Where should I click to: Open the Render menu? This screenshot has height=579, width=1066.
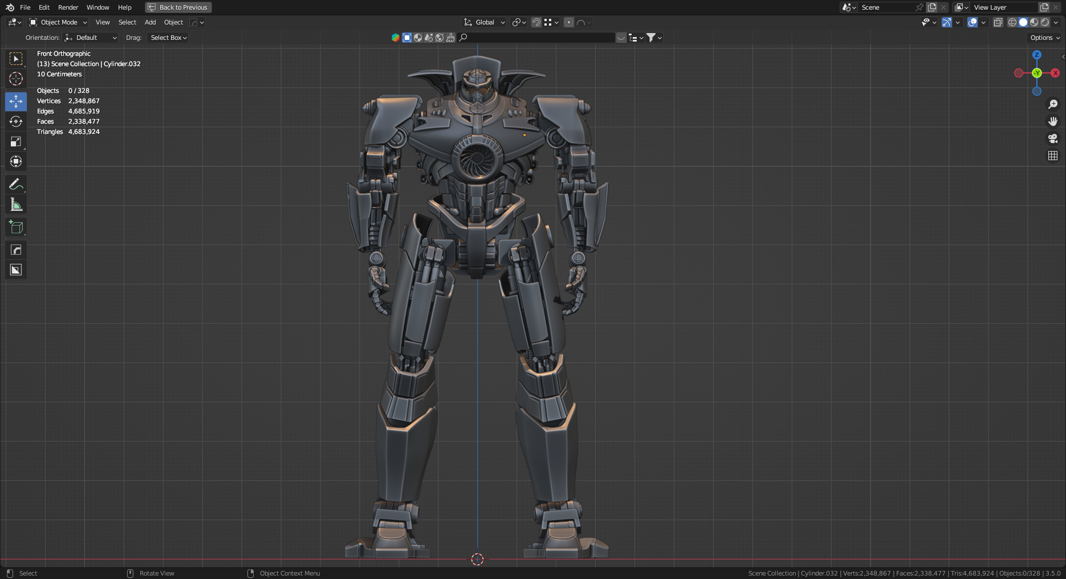point(68,7)
